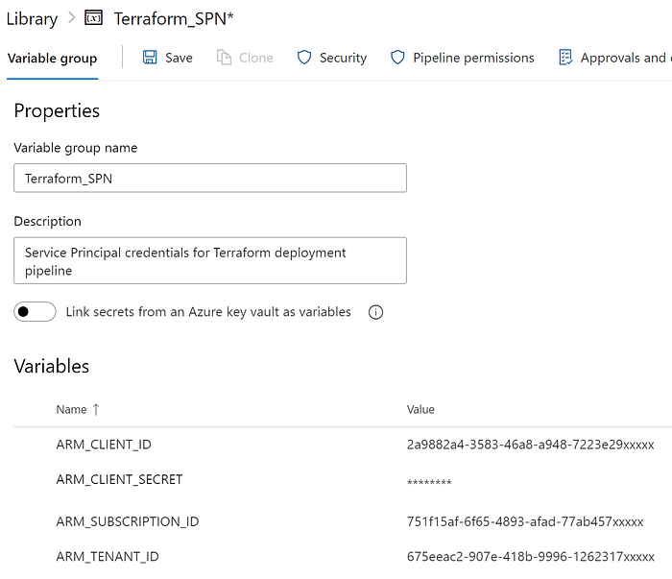Open the Security settings label
The width and height of the screenshot is (672, 579).
[x=344, y=58]
